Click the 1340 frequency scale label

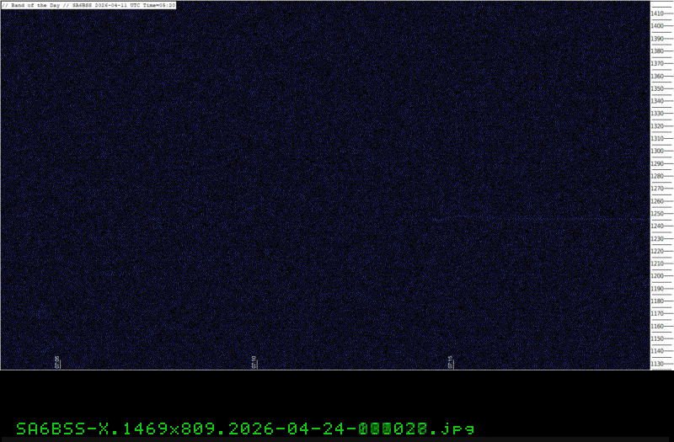pyautogui.click(x=657, y=101)
